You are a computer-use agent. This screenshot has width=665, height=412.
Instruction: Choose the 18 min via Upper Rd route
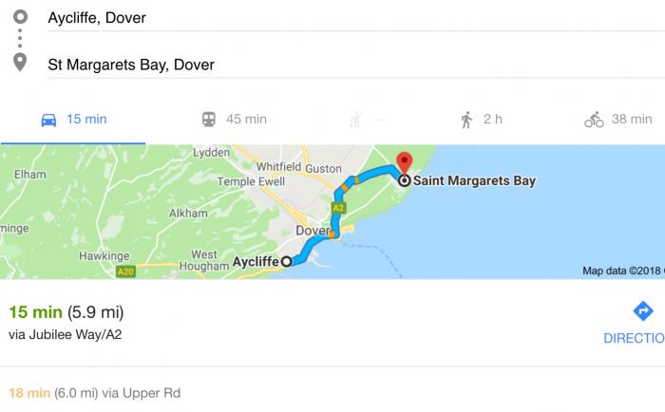tap(296, 392)
